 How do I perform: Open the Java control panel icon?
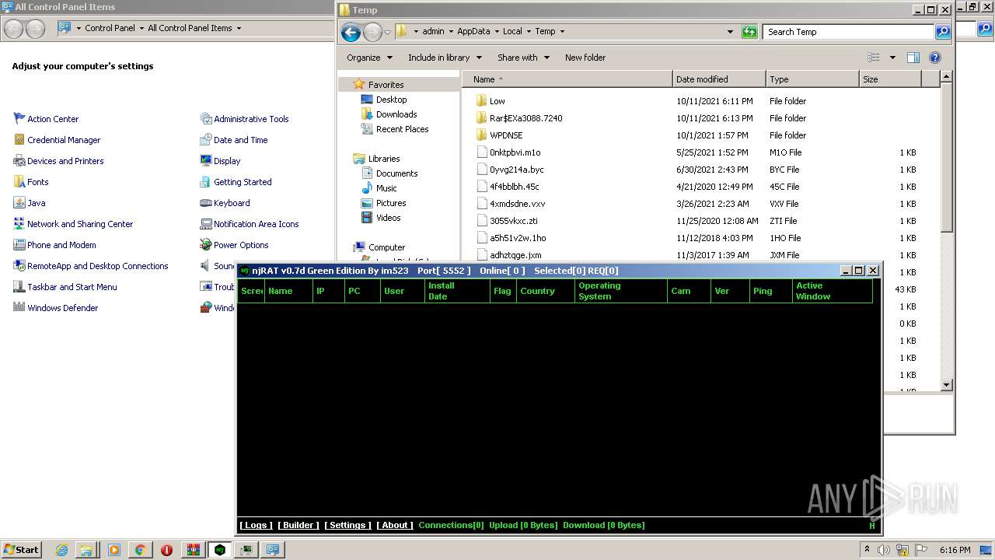30,203
